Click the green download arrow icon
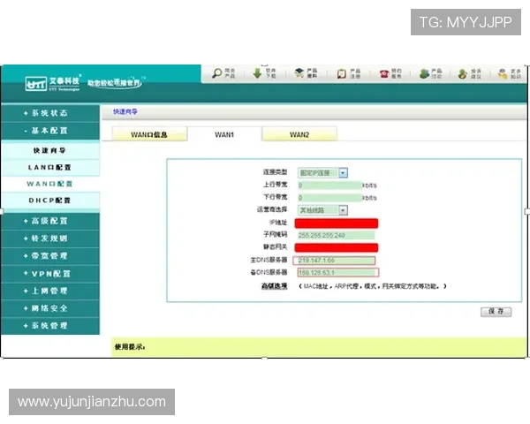530x424 pixels. pos(257,73)
